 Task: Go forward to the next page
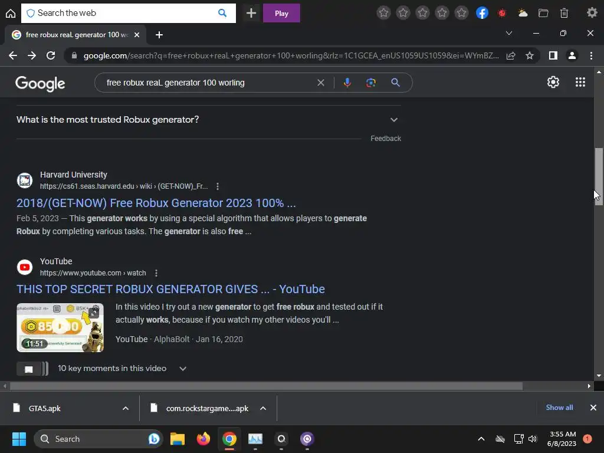(x=32, y=55)
